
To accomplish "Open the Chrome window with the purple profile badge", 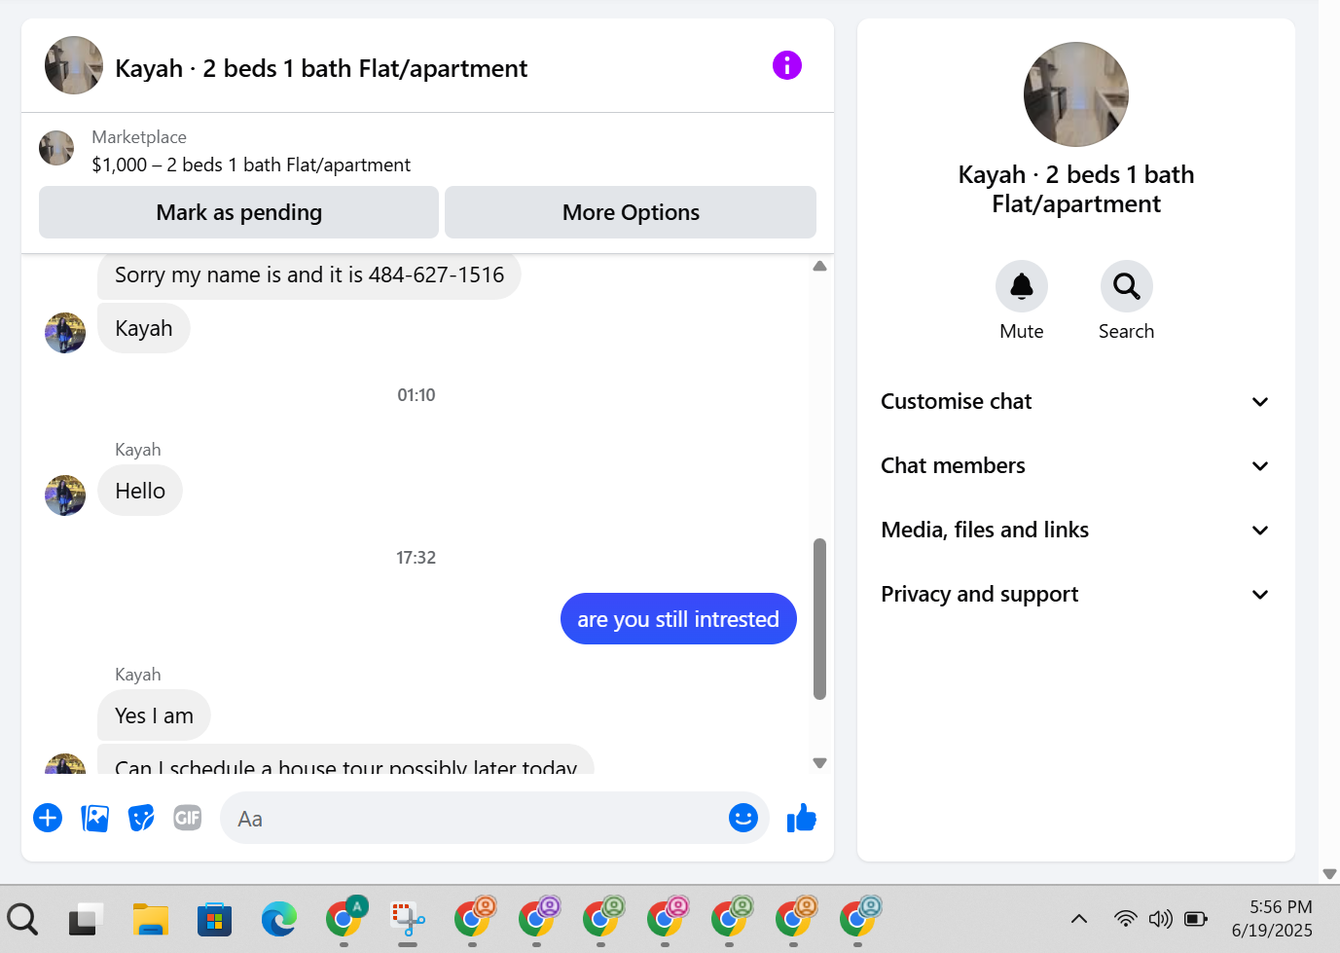I will click(538, 917).
